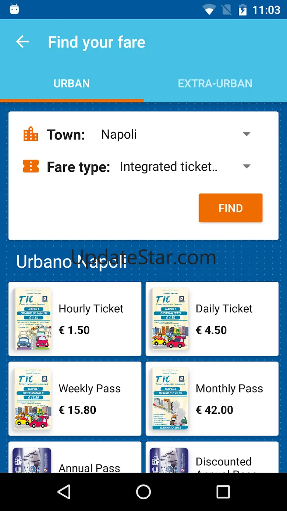This screenshot has height=511, width=287.
Task: Switch to the EXTRA-URBAN tab
Action: coord(215,84)
